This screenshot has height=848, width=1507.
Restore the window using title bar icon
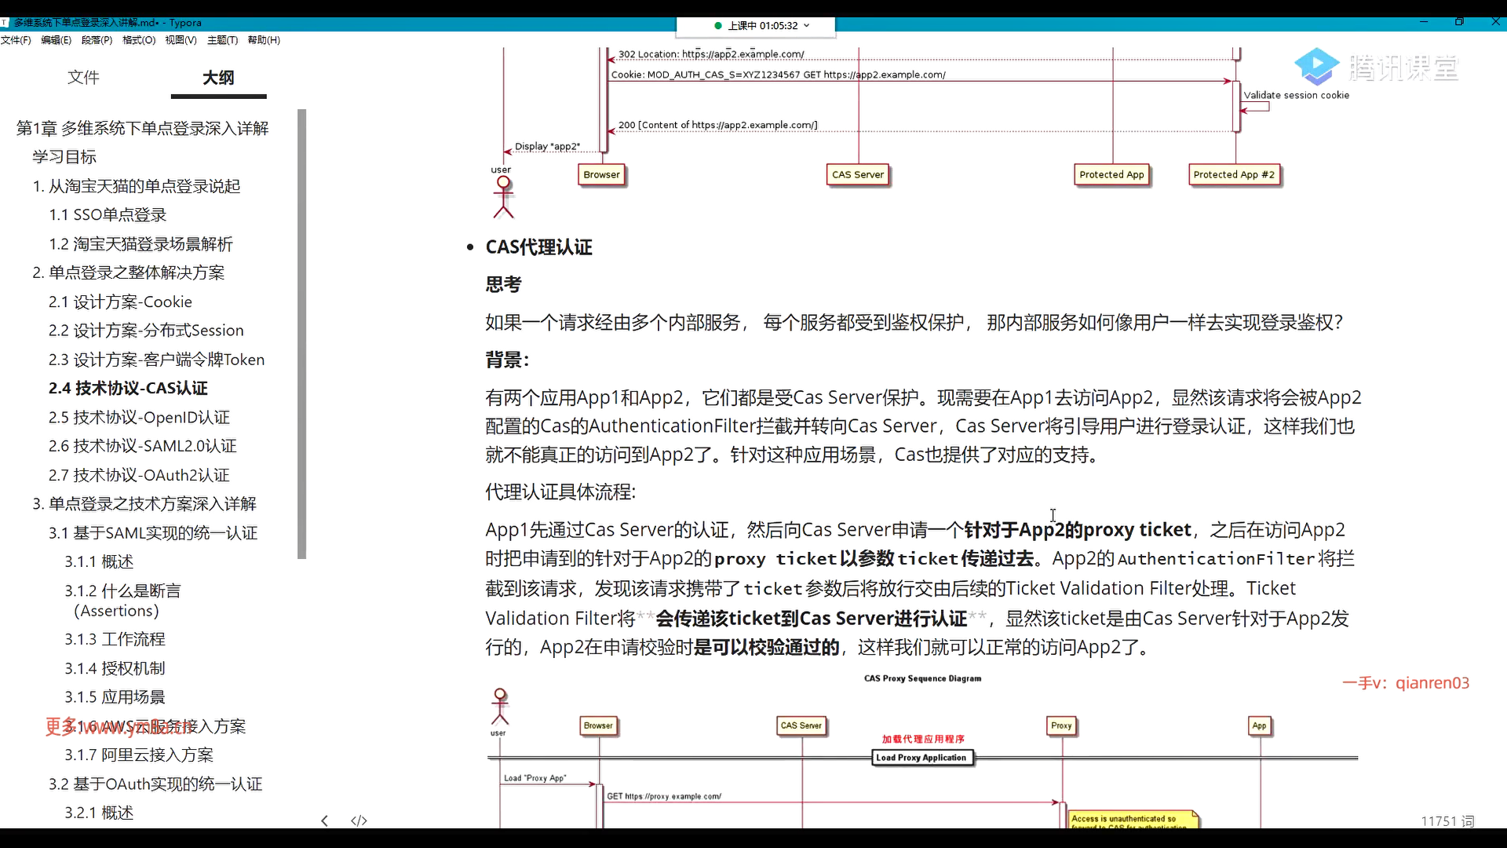1459,22
